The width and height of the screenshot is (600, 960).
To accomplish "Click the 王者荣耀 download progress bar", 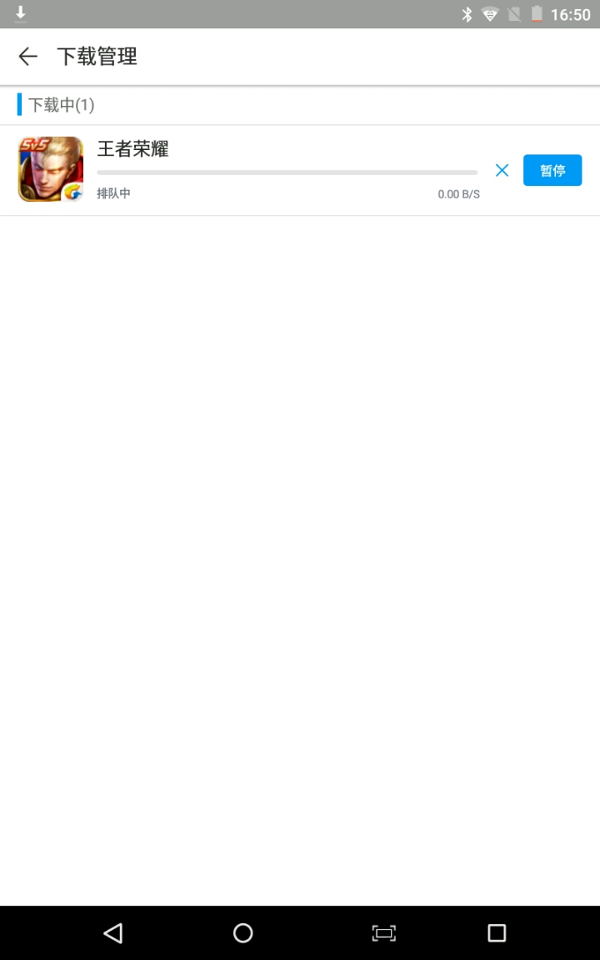I will click(287, 172).
